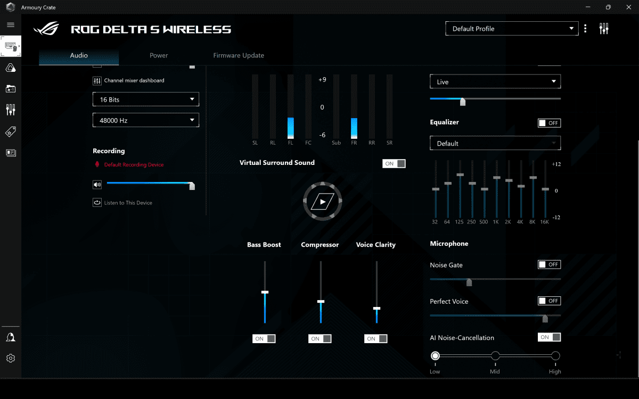Click the red Default Recording Device microphone icon
The image size is (639, 399).
(97, 165)
